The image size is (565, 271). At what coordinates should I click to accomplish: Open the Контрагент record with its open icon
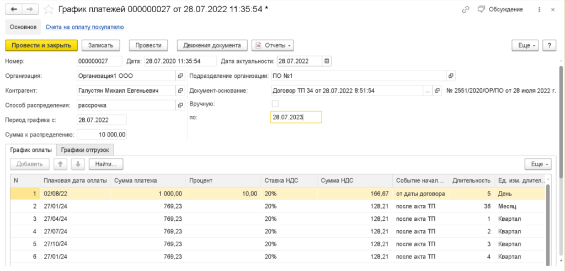click(x=180, y=91)
